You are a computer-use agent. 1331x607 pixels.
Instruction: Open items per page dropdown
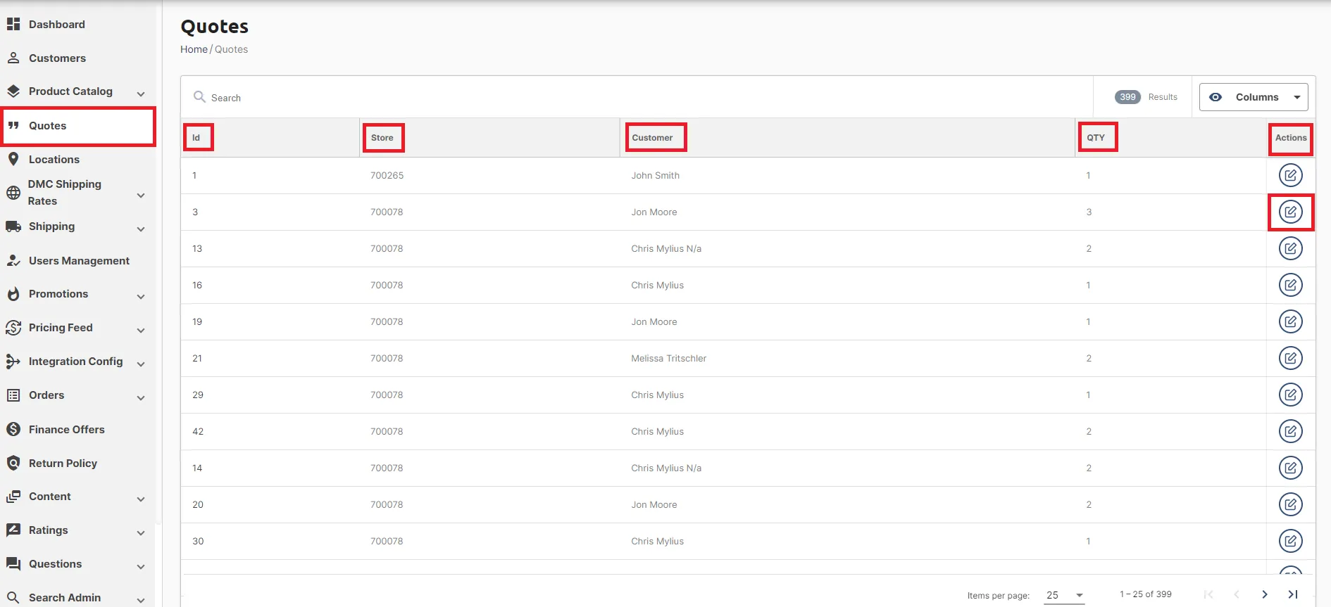coord(1064,595)
